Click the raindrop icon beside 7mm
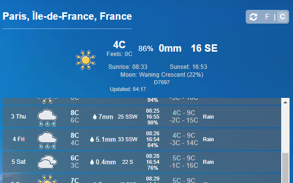The width and height of the screenshot is (293, 183). (95, 117)
